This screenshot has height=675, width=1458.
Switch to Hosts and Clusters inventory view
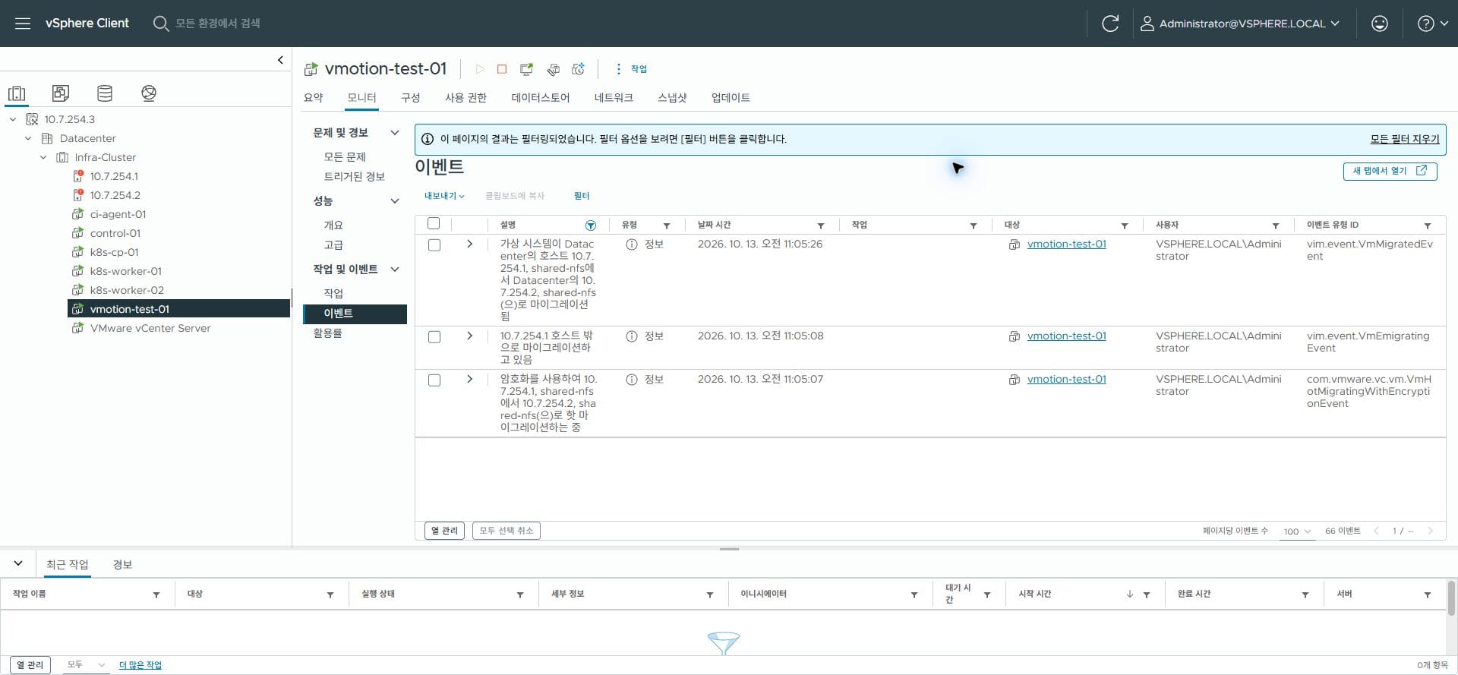17,93
